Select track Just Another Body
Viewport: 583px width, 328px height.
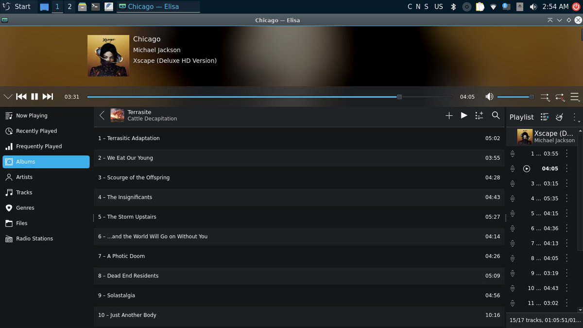pyautogui.click(x=299, y=315)
